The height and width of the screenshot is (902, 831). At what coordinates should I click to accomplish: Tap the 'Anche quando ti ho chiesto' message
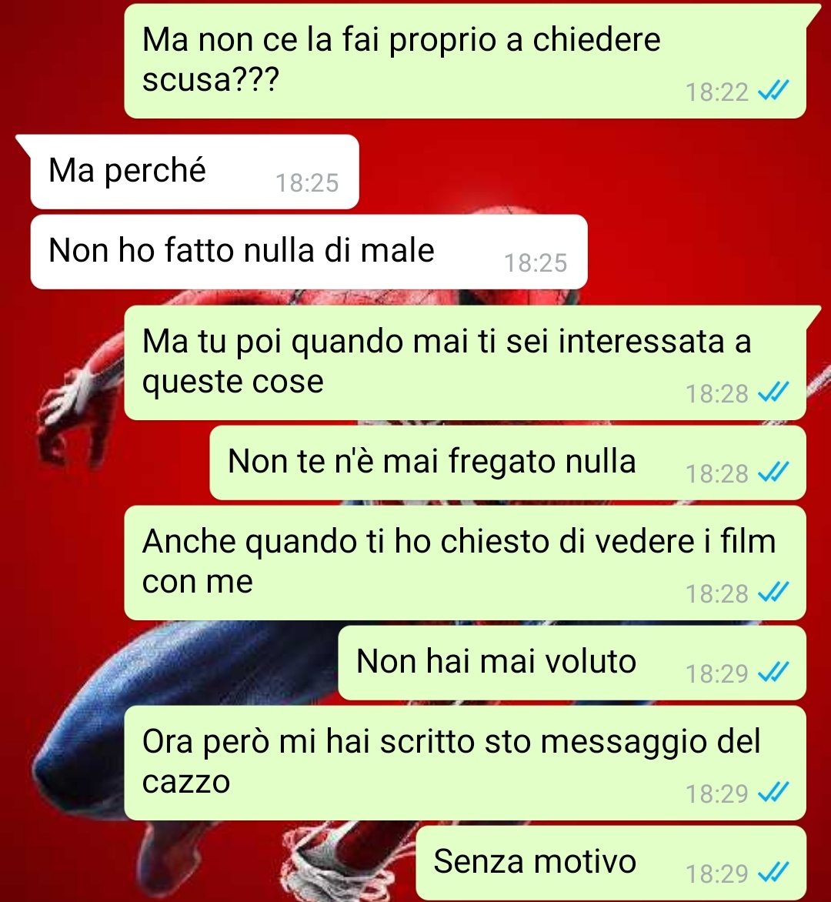pyautogui.click(x=466, y=563)
